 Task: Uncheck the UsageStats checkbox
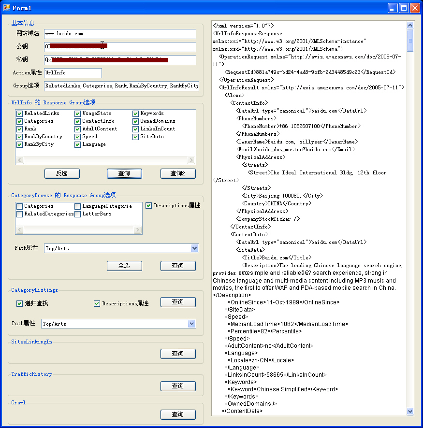pos(77,113)
